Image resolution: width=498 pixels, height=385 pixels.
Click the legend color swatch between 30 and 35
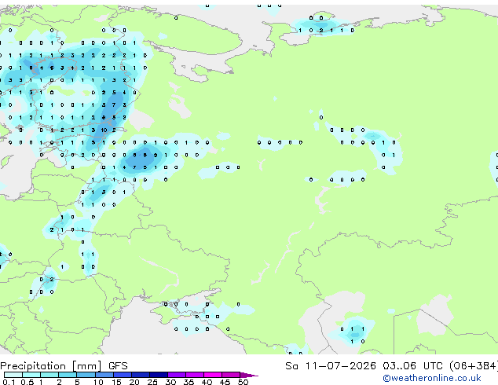[x=177, y=375]
